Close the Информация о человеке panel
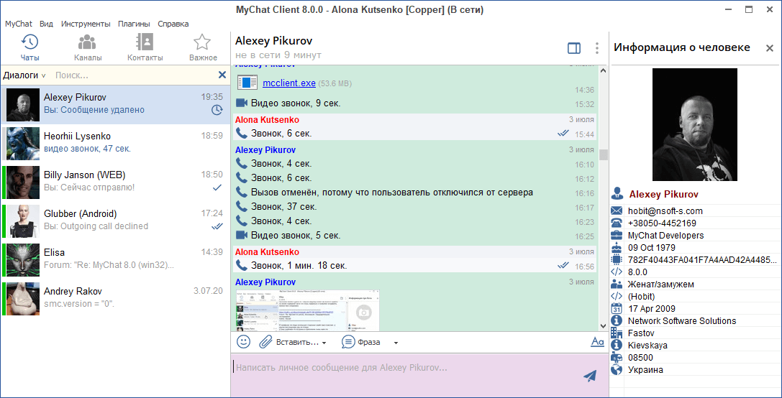The width and height of the screenshot is (782, 398). coord(769,48)
